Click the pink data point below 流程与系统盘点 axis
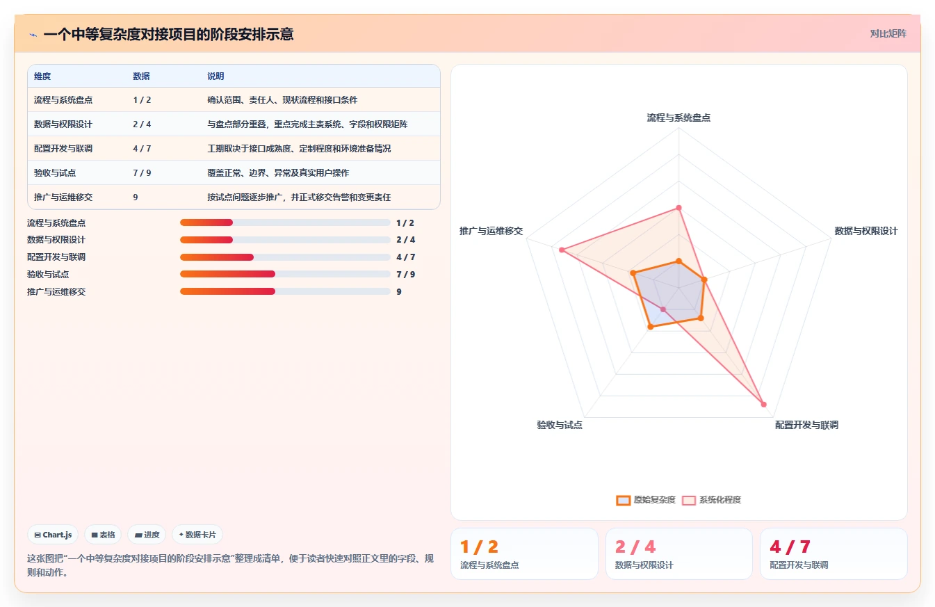This screenshot has width=935, height=607. [x=679, y=207]
